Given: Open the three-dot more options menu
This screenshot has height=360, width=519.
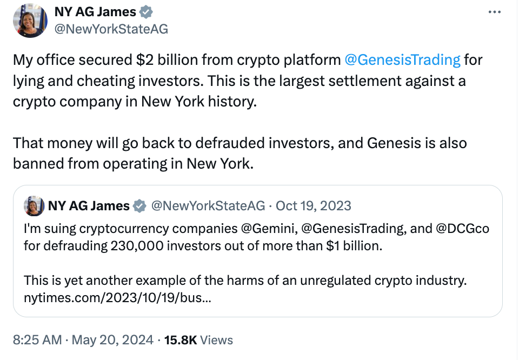Looking at the screenshot, I should coord(495,12).
